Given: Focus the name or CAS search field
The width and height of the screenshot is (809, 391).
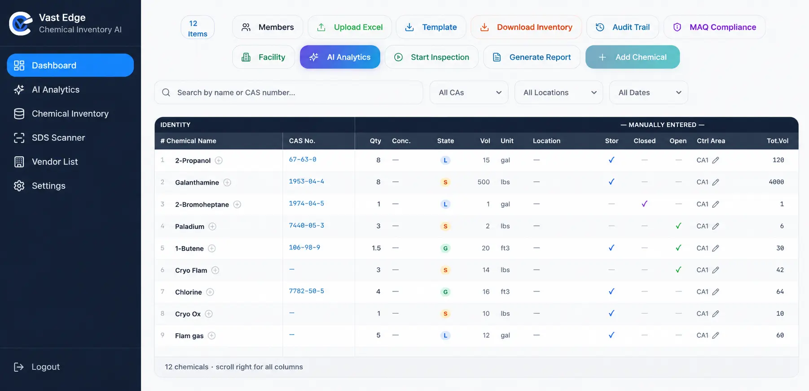Looking at the screenshot, I should point(289,92).
